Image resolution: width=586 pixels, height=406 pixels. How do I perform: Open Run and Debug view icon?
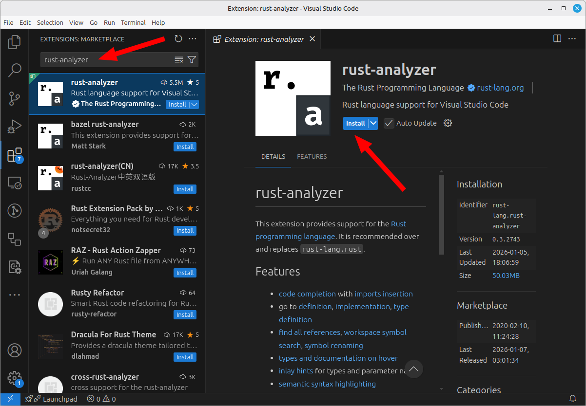pyautogui.click(x=15, y=127)
